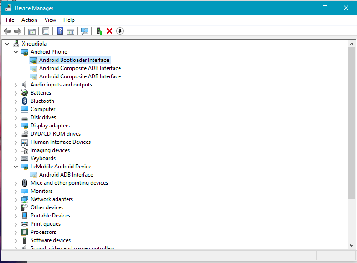Screen dimensions: 357x263
Task: Select the Xnoudiola computer root node
Action: point(34,44)
